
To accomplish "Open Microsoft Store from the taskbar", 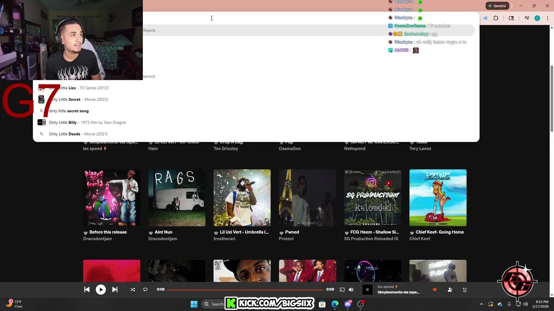I will coord(322,304).
